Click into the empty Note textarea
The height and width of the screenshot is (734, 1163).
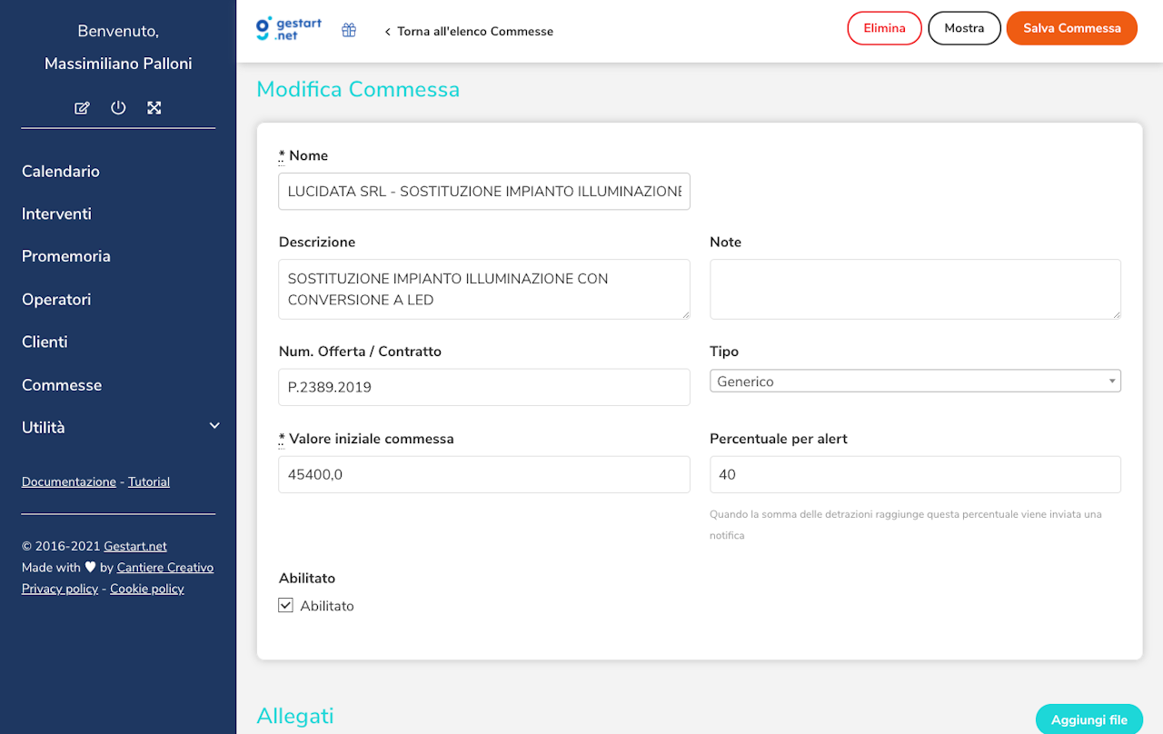tap(914, 289)
